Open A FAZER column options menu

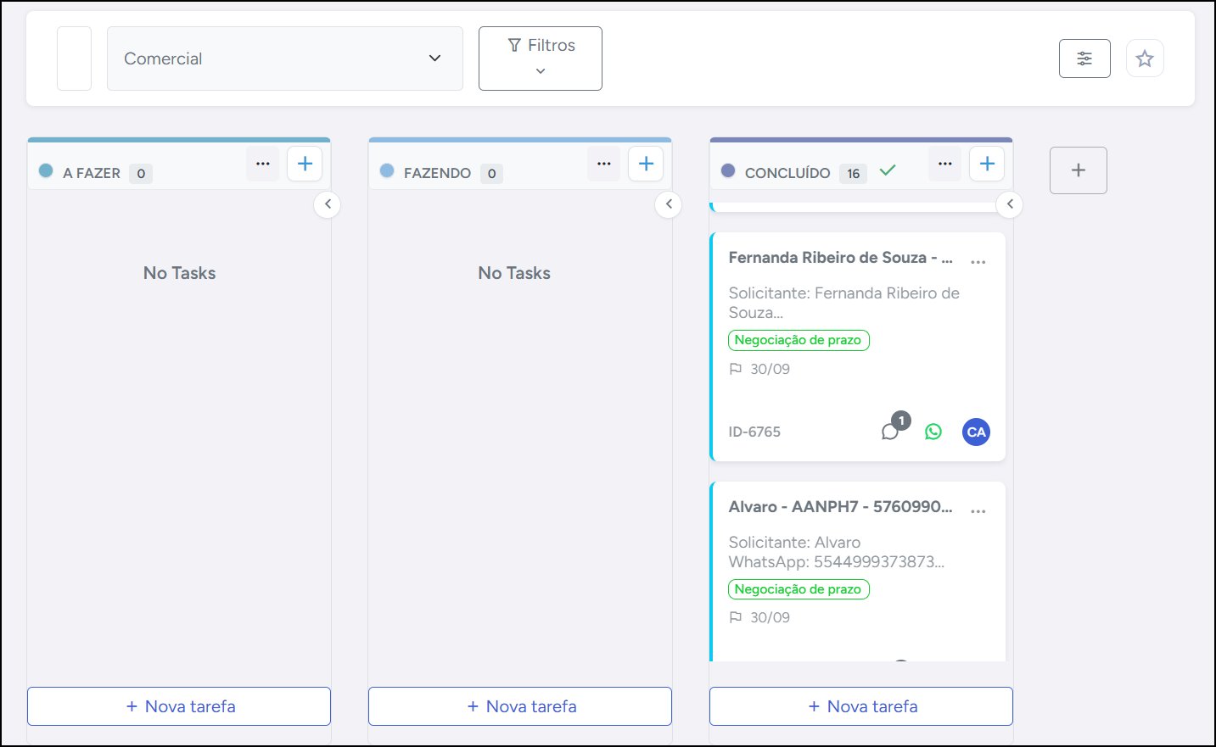point(263,164)
